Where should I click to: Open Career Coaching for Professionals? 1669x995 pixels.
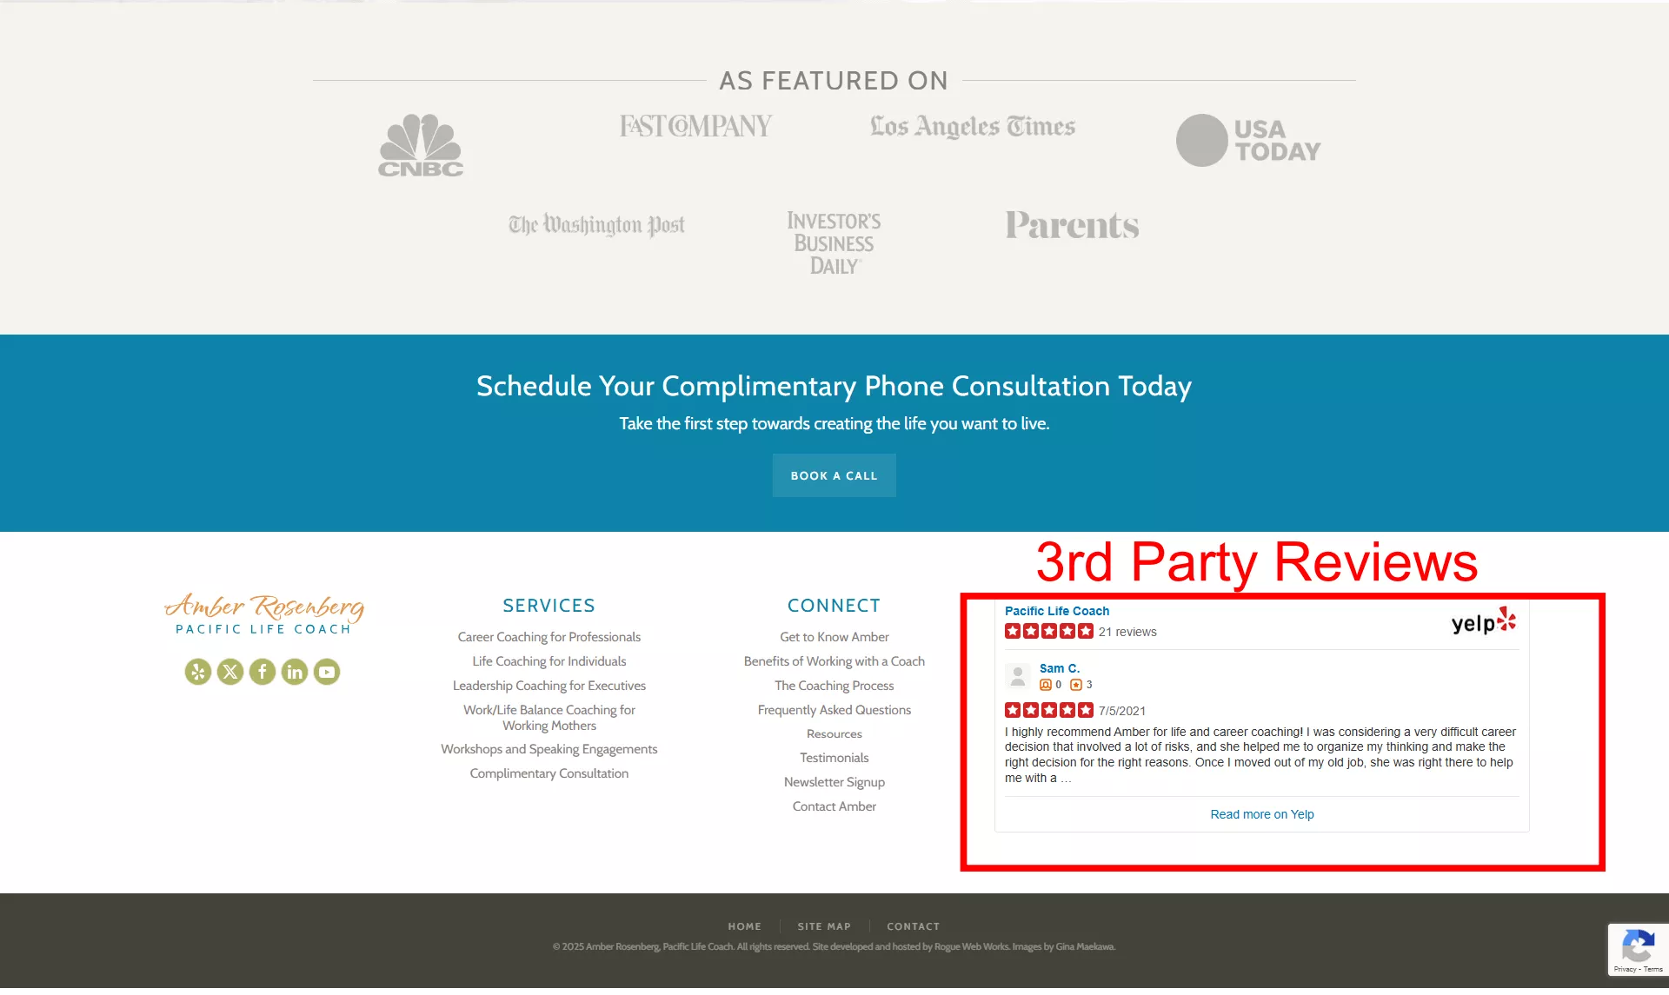[x=549, y=636]
